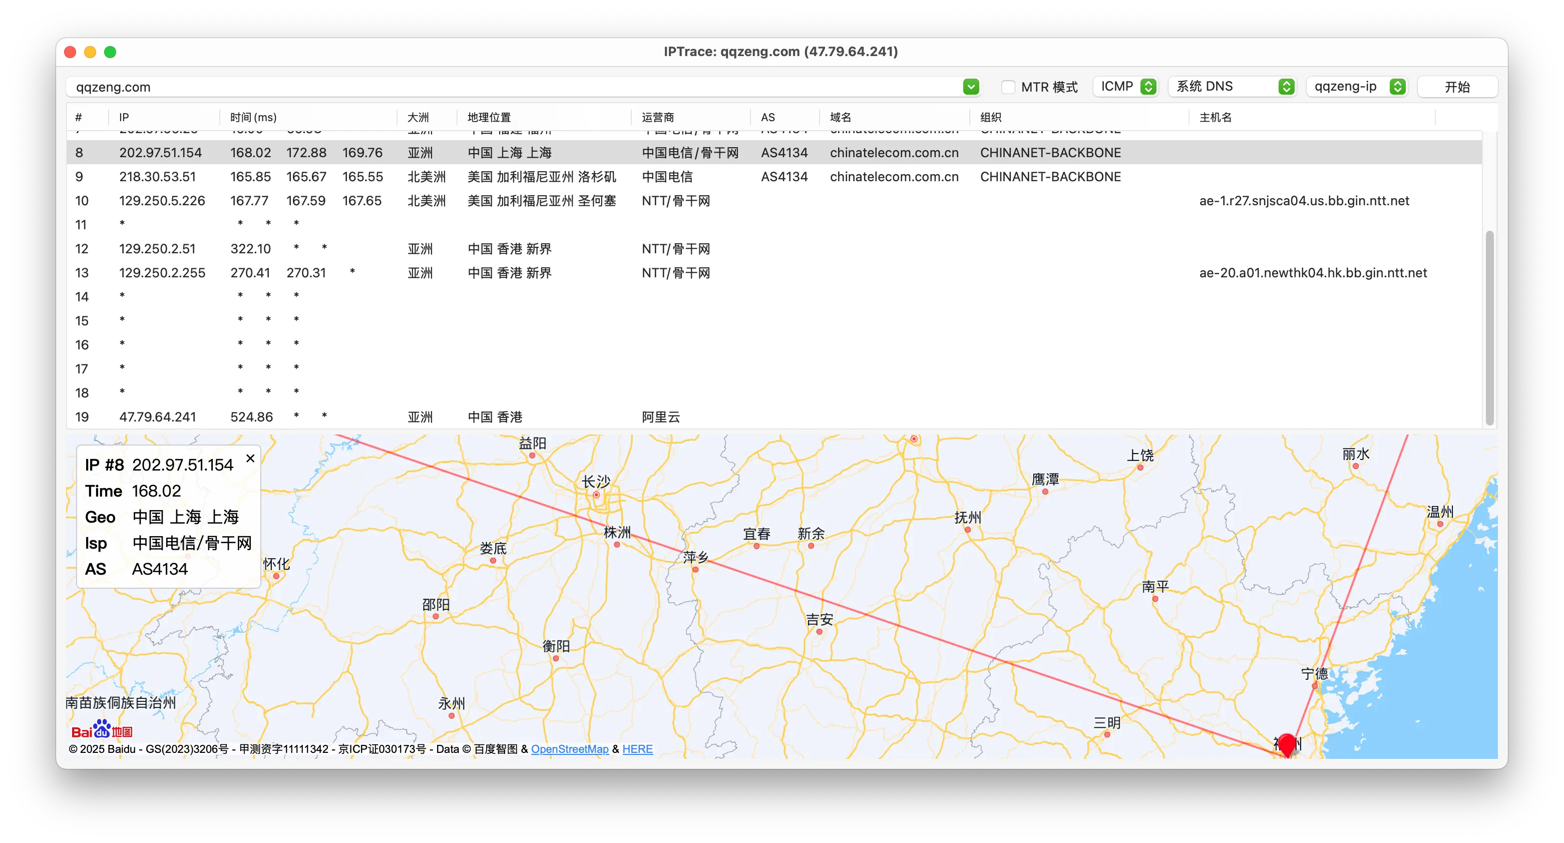
Task: Click the 长沙 city label on map
Action: pos(596,481)
